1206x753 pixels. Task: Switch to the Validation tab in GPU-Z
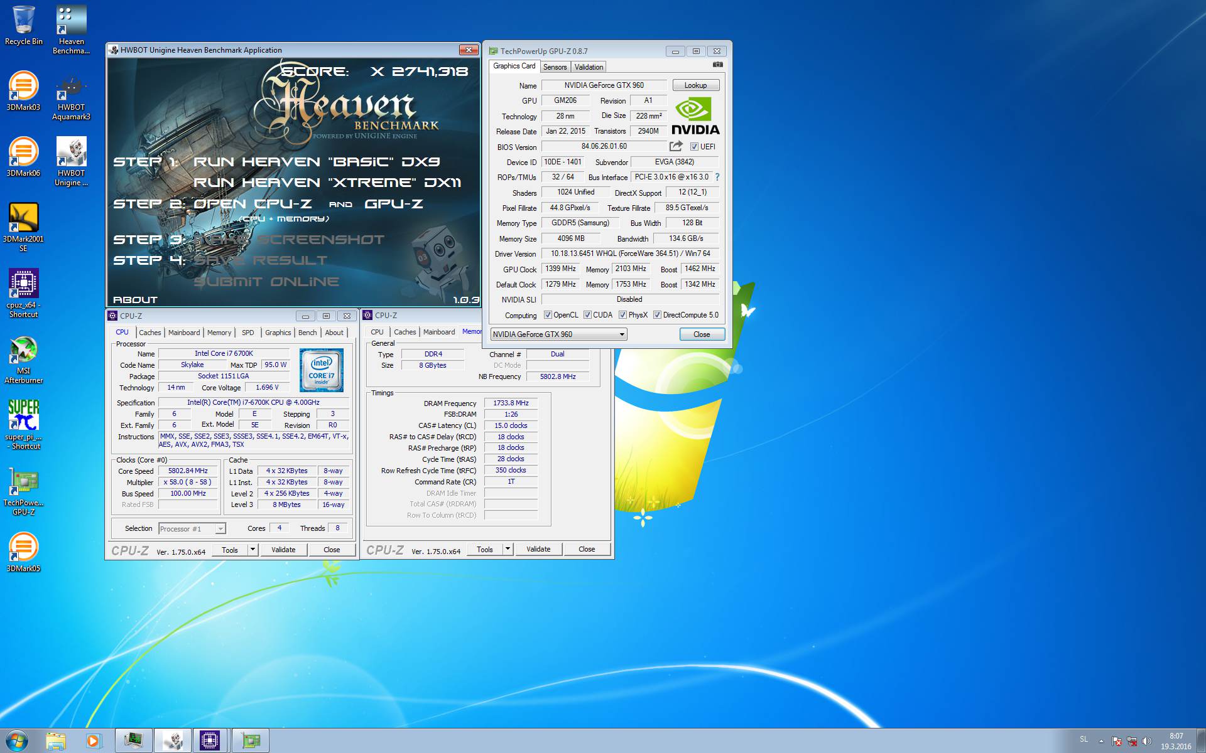coord(589,67)
